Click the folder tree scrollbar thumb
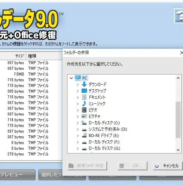 178,120
